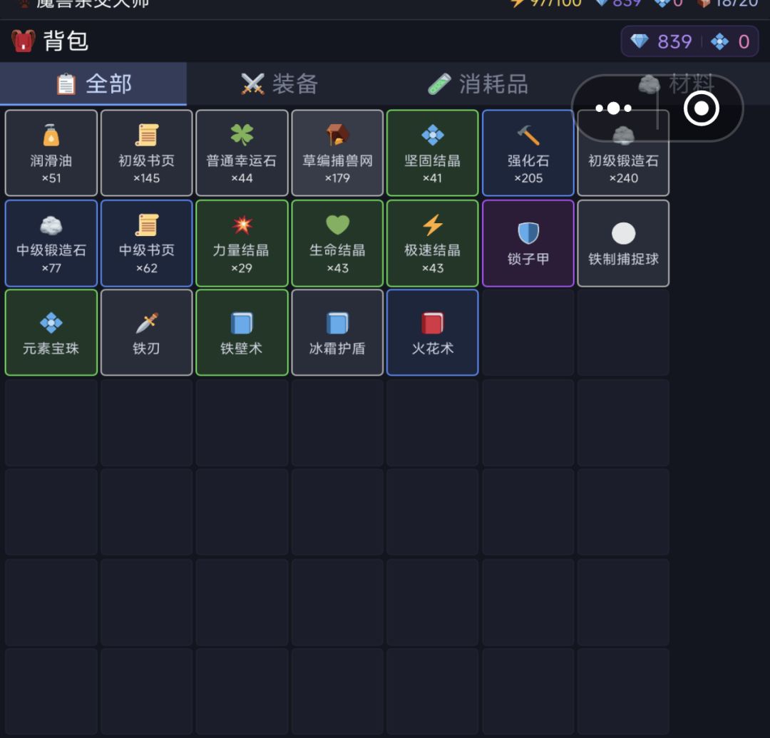The width and height of the screenshot is (770, 738).
Task: Open the 草编捕兽网 item slot
Action: click(337, 153)
